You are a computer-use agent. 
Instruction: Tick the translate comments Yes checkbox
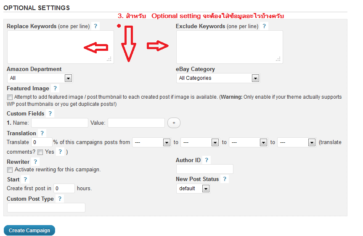(40, 152)
